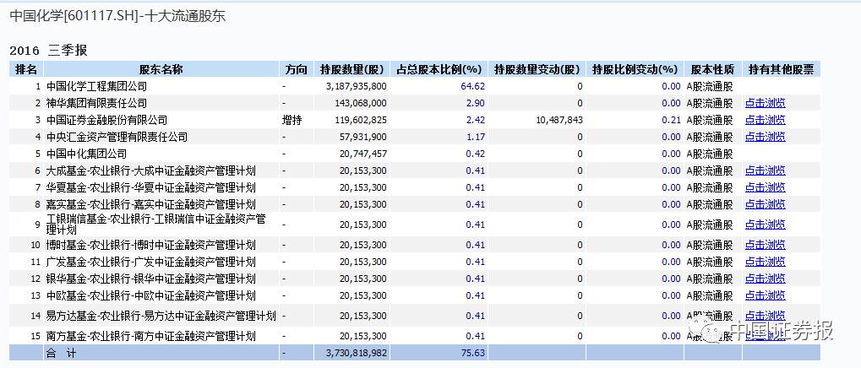Click share count 57,931,900
861x368 pixels.
point(363,137)
